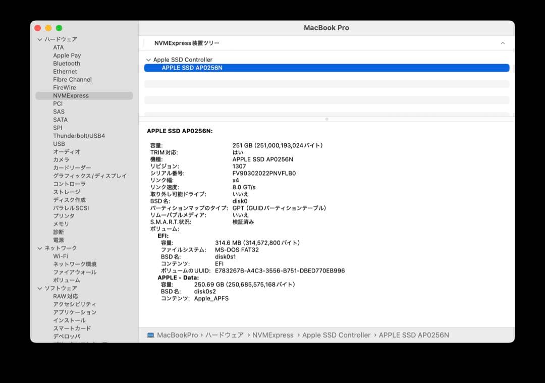Click Apple SSD Controller in the breadcrumb path
Viewport: 545px width, 383px height.
[x=337, y=335]
